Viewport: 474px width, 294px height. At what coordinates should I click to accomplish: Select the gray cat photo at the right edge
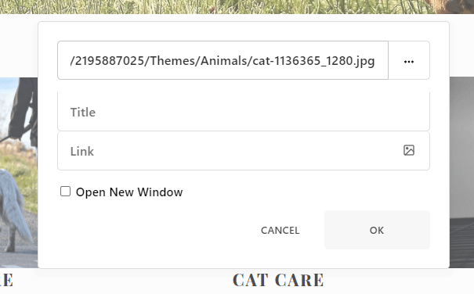click(x=461, y=172)
